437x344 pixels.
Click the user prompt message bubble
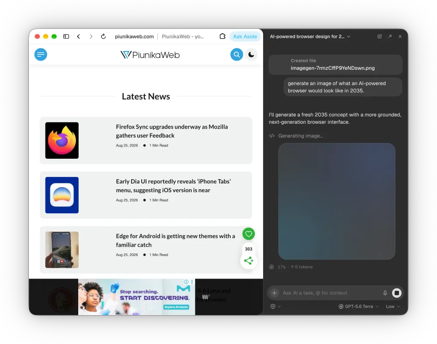pos(343,87)
